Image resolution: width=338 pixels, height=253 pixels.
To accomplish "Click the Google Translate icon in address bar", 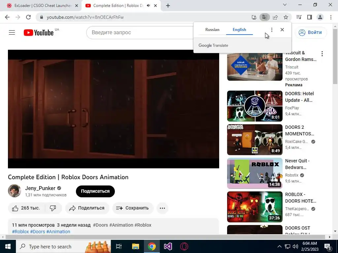I will pyautogui.click(x=265, y=17).
